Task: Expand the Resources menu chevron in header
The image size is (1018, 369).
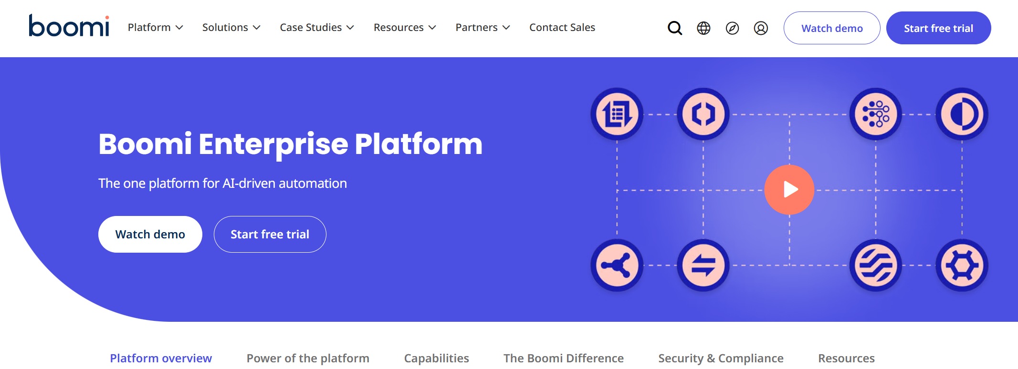Action: (432, 28)
